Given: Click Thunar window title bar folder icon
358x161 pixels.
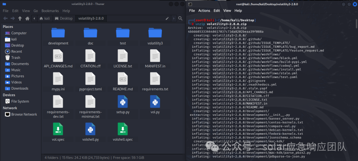Looking at the screenshot, I should point(4,4).
